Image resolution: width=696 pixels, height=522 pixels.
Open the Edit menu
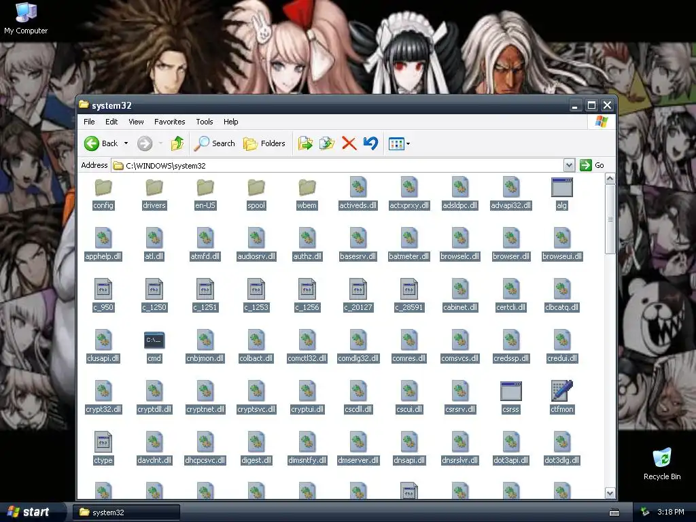[111, 122]
